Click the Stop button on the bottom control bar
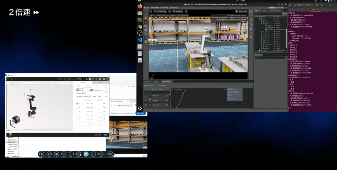 (57, 154)
